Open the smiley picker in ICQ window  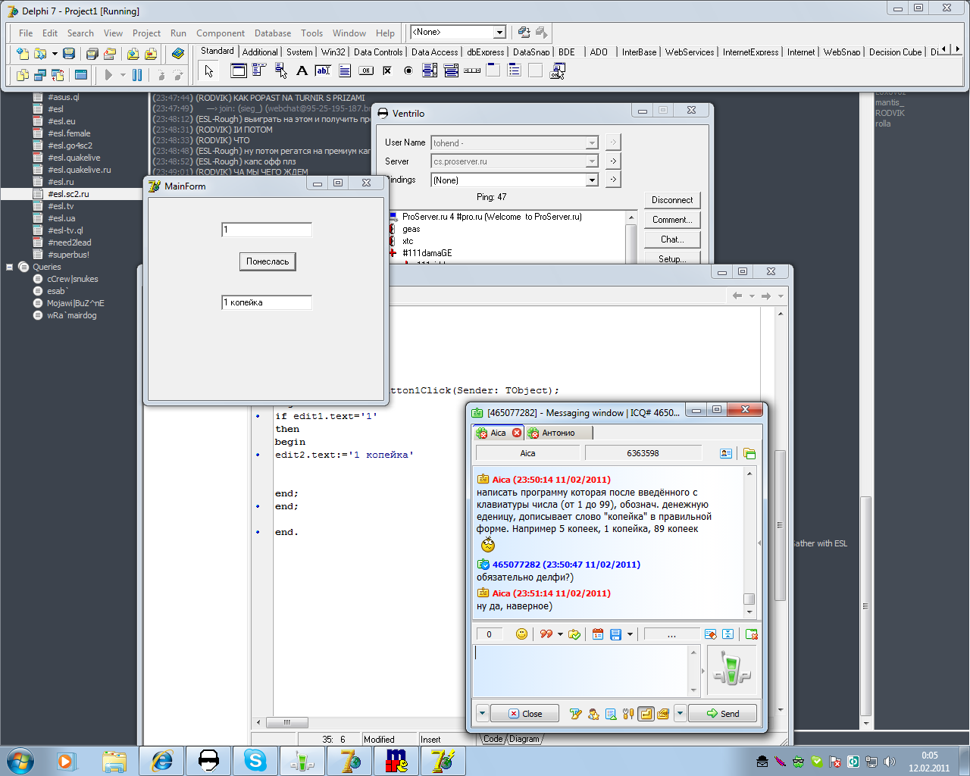click(521, 634)
